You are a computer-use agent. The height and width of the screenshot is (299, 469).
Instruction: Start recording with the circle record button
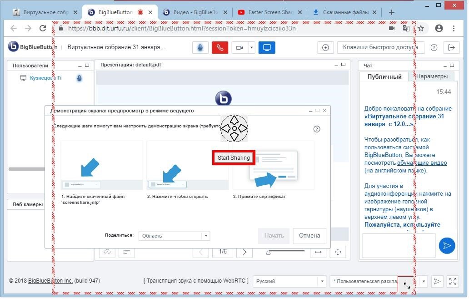pyautogui.click(x=325, y=48)
